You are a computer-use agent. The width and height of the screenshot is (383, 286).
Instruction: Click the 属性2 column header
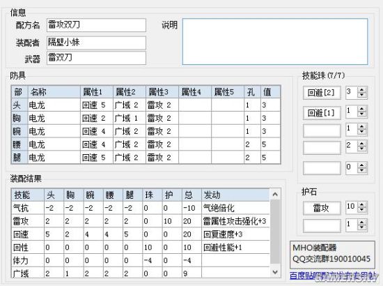[130, 92]
